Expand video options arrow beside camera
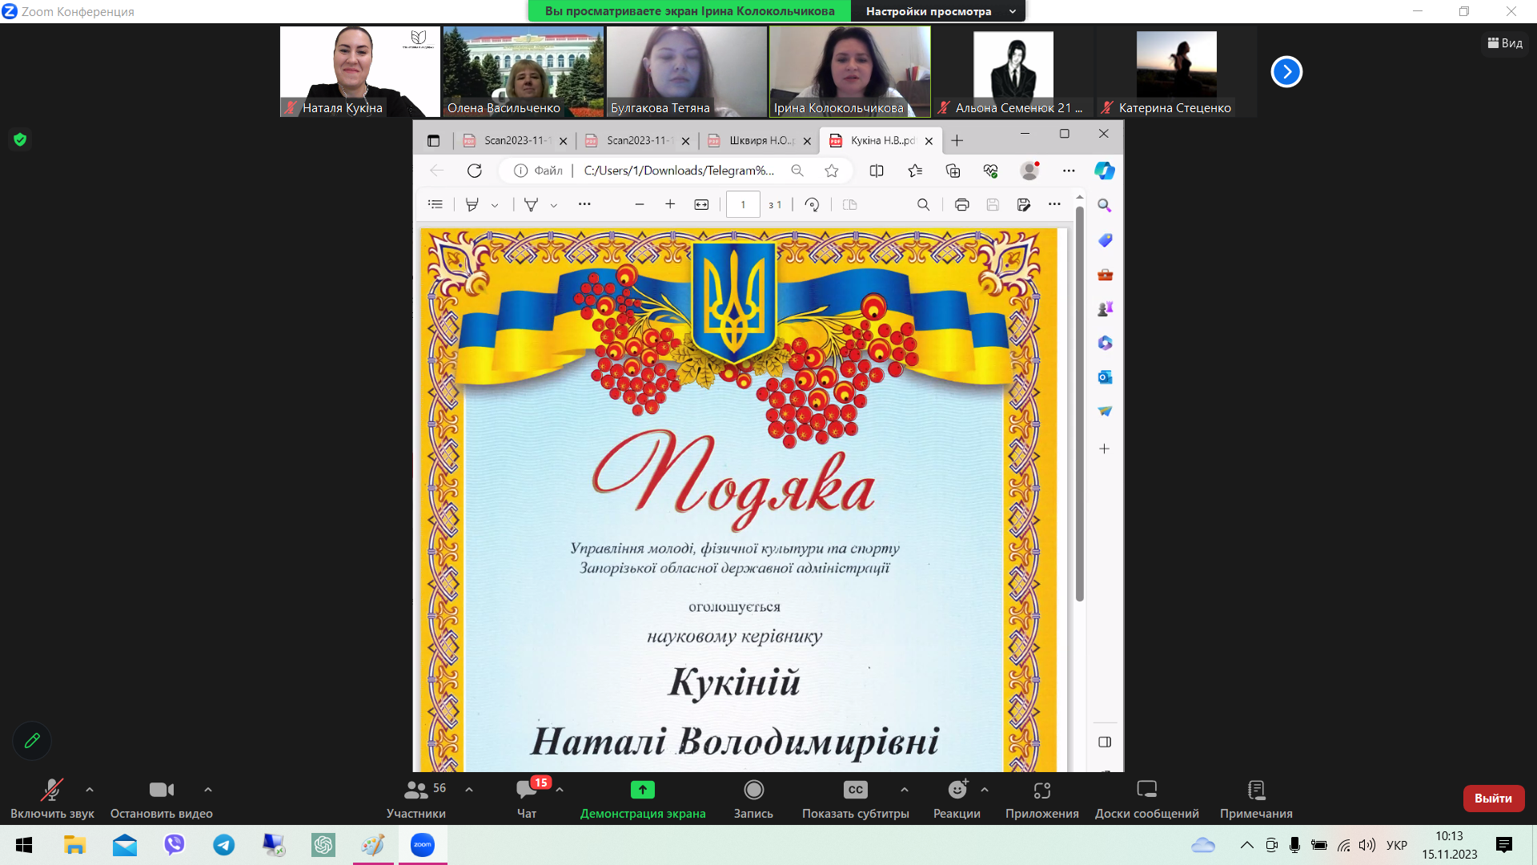Screen dimensions: 1537x865 [208, 790]
